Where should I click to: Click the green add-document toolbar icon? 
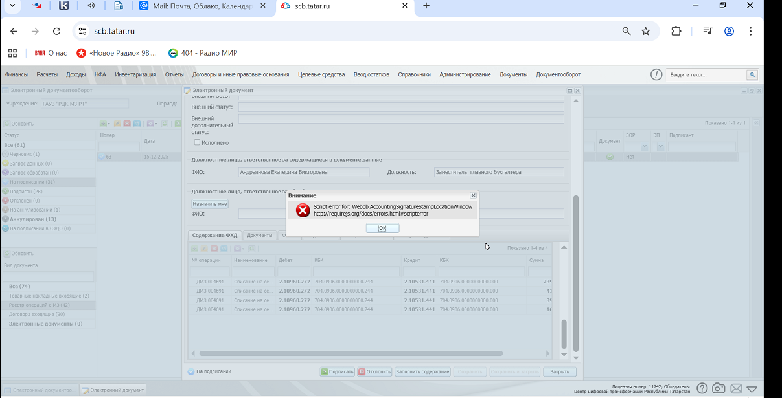click(x=104, y=124)
